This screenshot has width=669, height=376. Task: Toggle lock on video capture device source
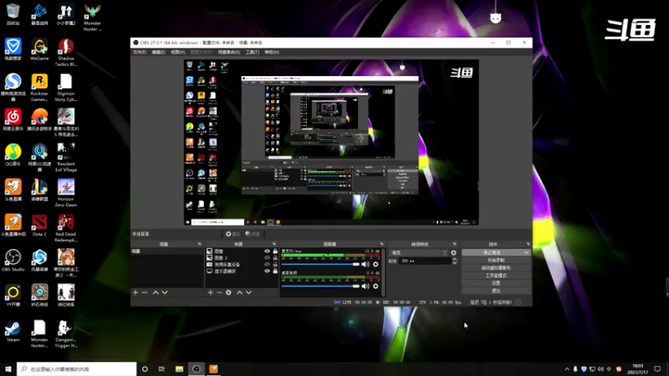point(275,265)
